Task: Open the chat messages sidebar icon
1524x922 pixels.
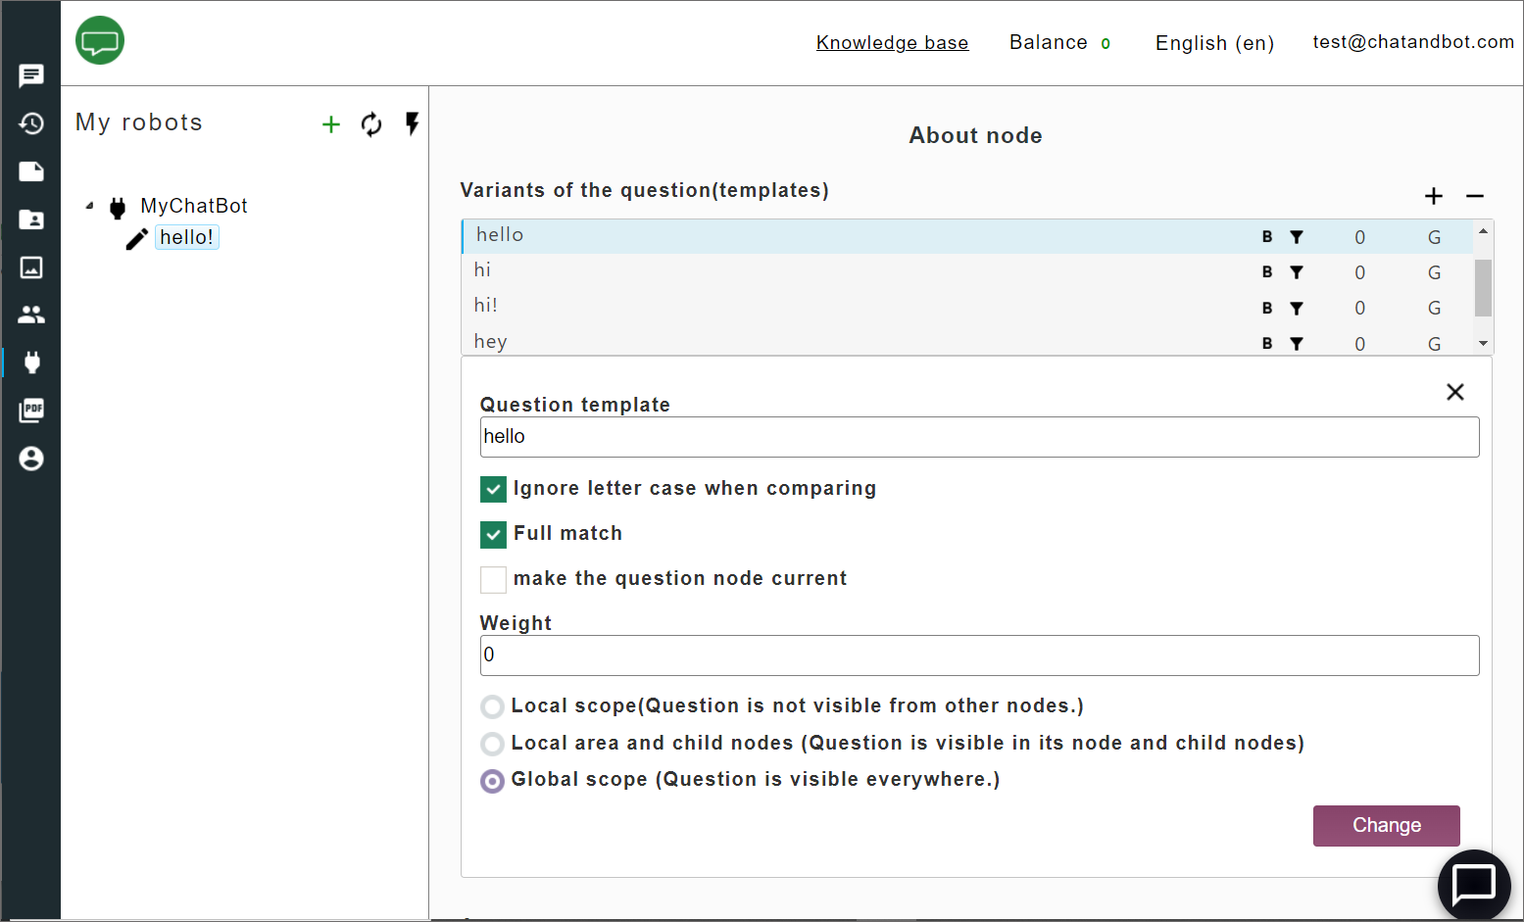Action: (x=31, y=75)
